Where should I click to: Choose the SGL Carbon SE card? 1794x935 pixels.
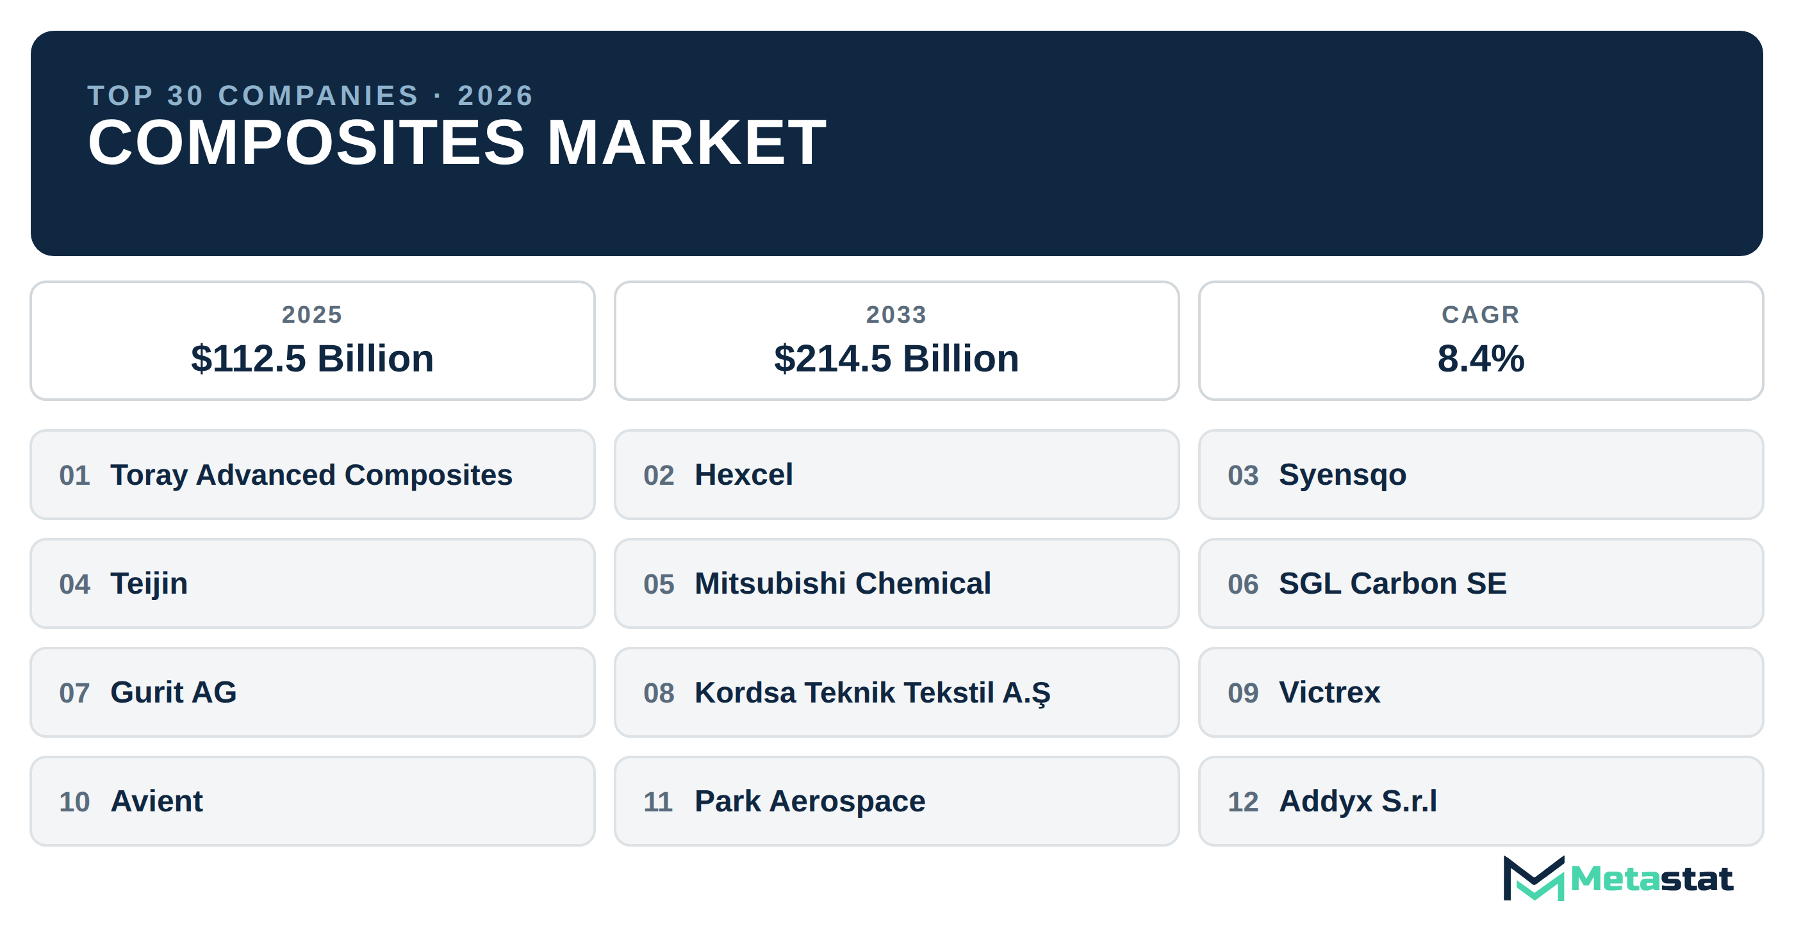[x=1481, y=583]
